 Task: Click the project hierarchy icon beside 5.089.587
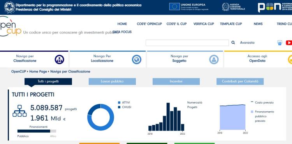(19, 111)
